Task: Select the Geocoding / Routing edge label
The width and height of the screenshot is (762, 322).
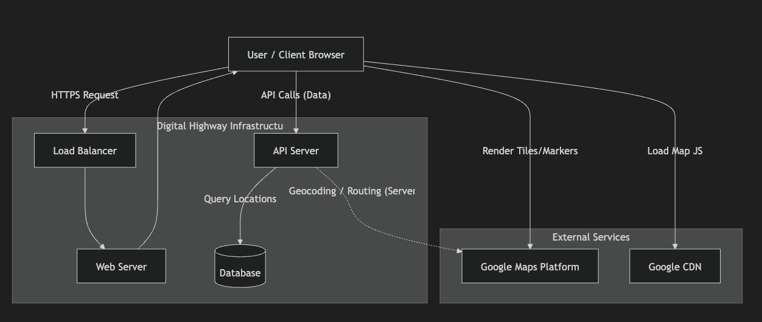Action: tap(351, 191)
